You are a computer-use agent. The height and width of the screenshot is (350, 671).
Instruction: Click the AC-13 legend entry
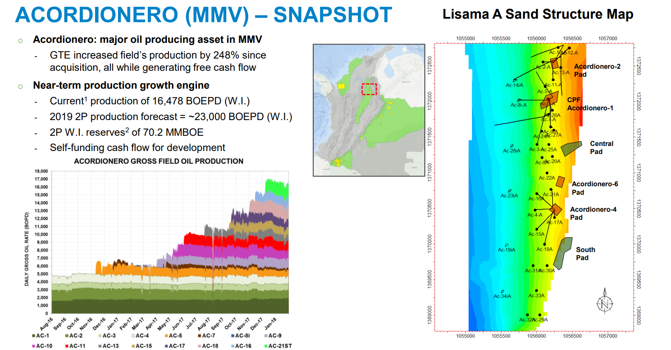[x=109, y=346]
